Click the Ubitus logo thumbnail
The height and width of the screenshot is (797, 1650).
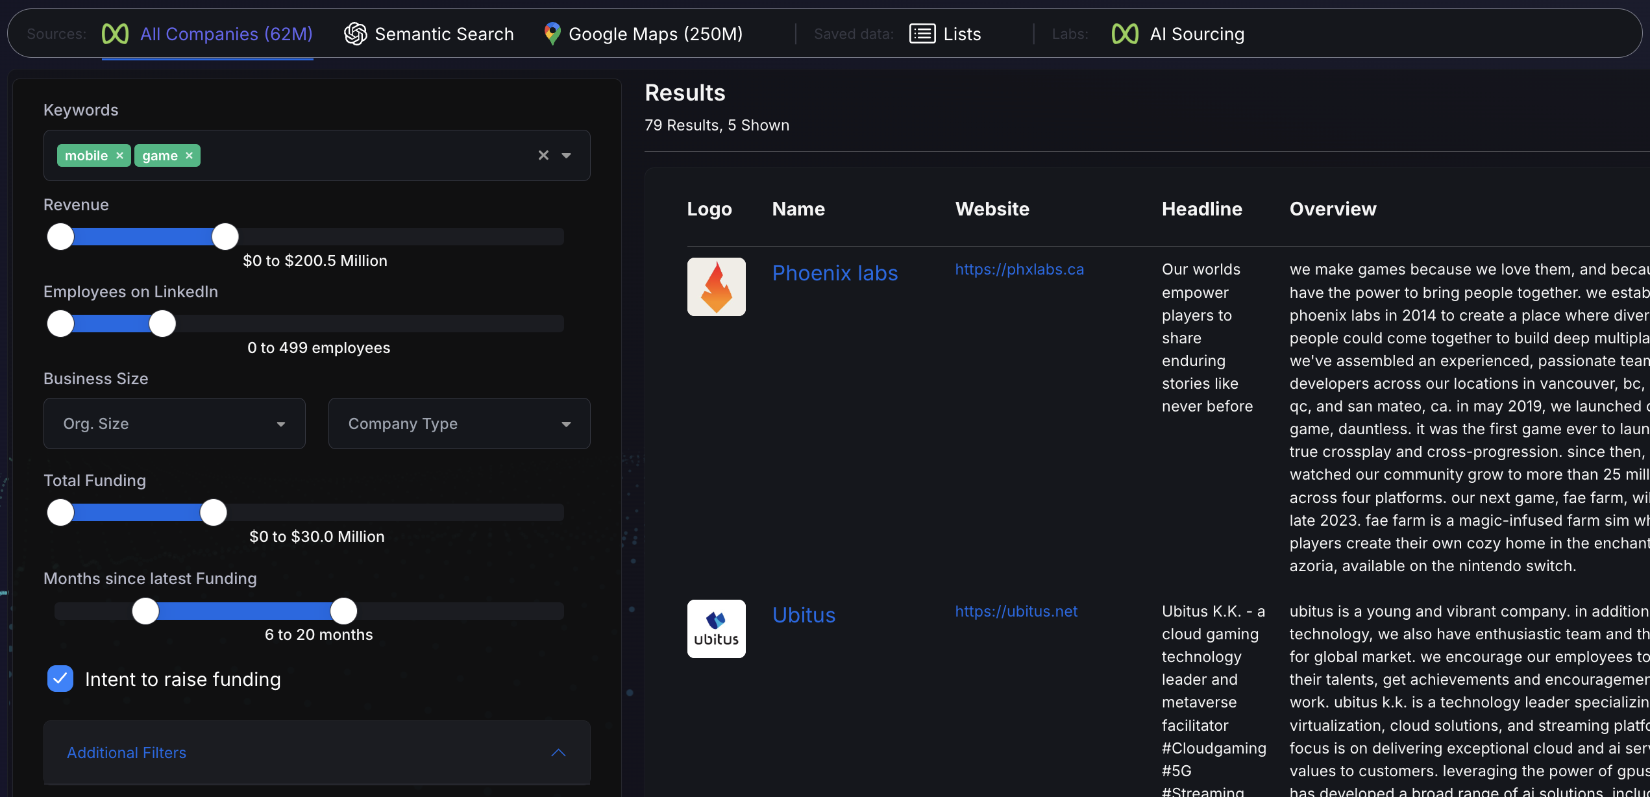717,629
